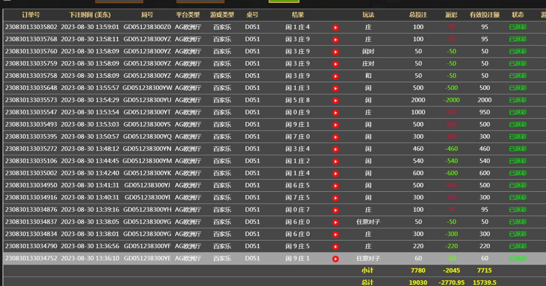This screenshot has width=546, height=286.
Task: Click round number GD051238300YS
Action: 147,124
